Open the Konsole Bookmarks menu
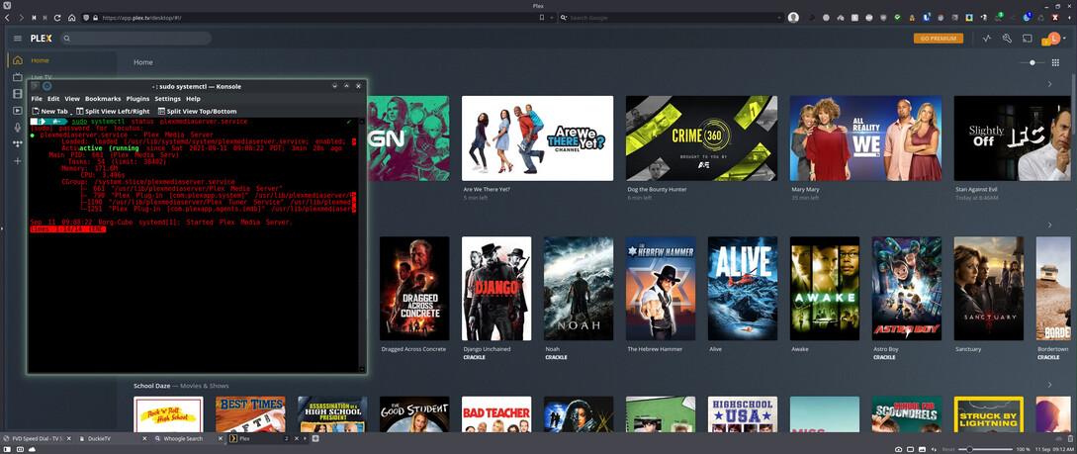This screenshot has width=1077, height=454. coord(103,99)
